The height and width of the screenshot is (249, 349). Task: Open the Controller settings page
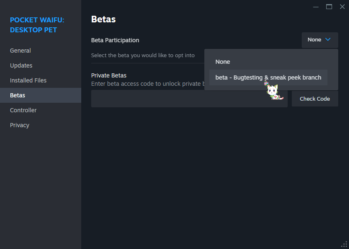(x=23, y=110)
